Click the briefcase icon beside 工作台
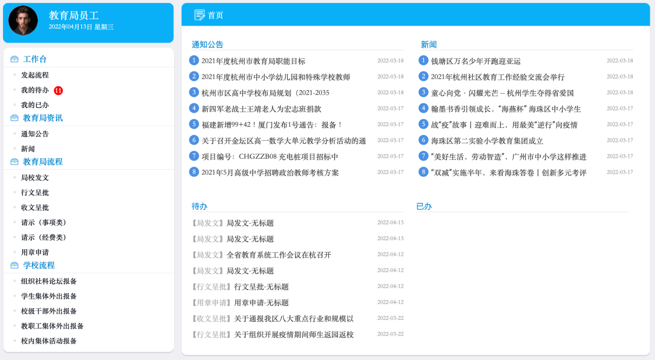Image resolution: width=655 pixels, height=360 pixels. pyautogui.click(x=15, y=59)
